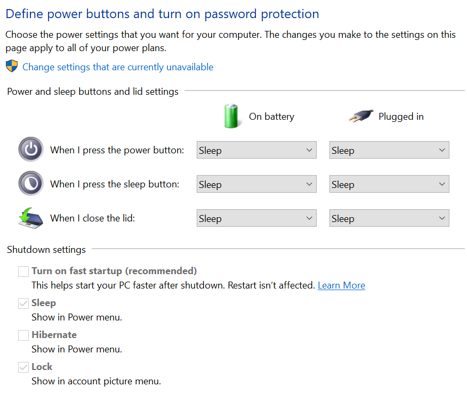Image resolution: width=467 pixels, height=395 pixels.
Task: Click the laptop lid close icon
Action: tap(31, 218)
